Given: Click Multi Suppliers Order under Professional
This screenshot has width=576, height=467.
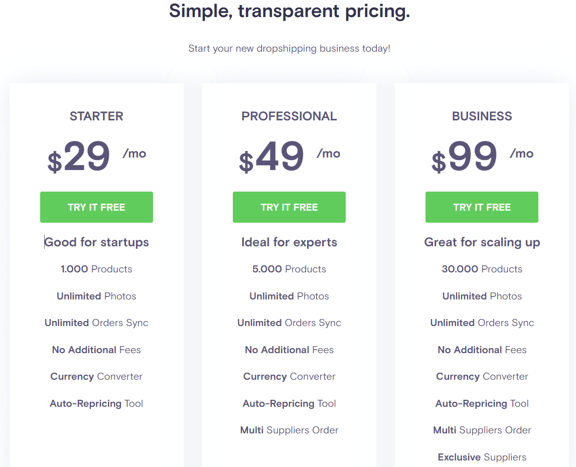Looking at the screenshot, I should (289, 430).
